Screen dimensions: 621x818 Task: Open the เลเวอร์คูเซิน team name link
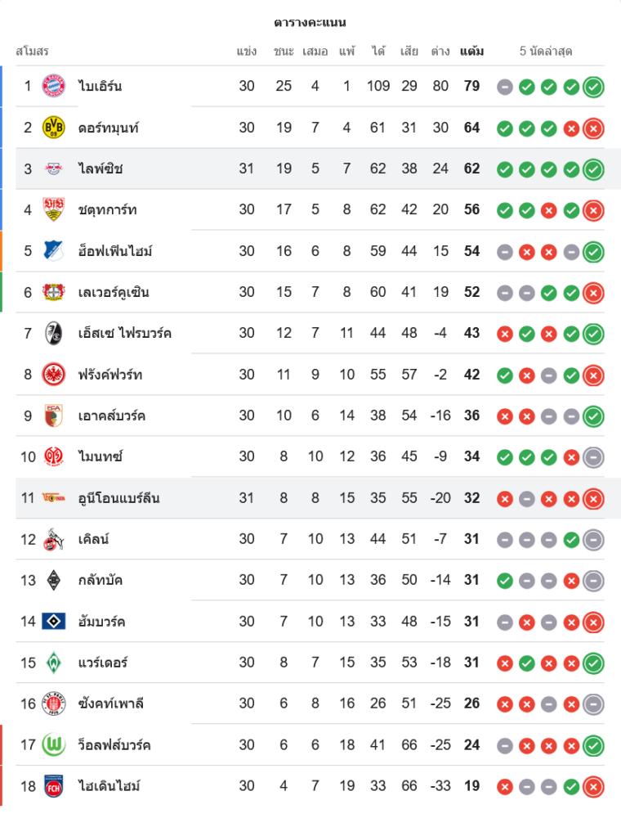pyautogui.click(x=114, y=292)
